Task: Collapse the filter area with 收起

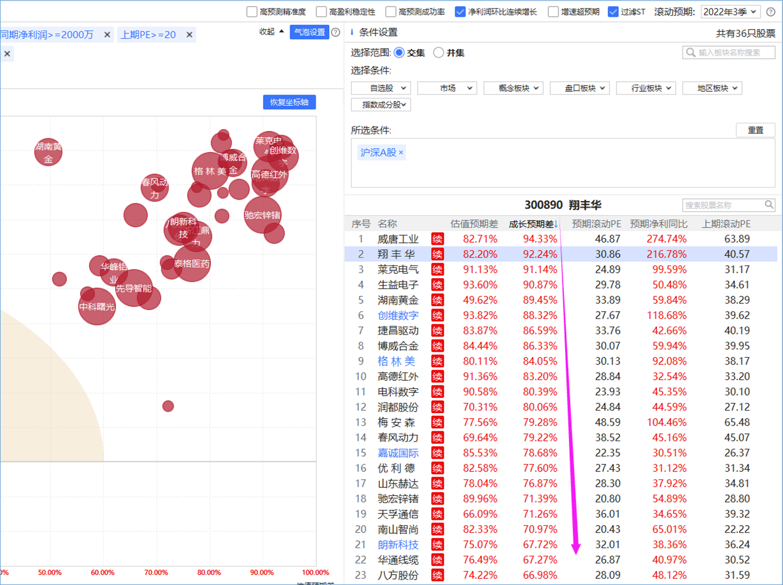Action: 272,32
